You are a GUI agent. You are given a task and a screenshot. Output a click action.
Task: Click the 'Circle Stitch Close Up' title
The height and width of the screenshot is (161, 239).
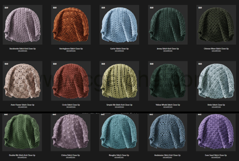[x=71, y=105]
